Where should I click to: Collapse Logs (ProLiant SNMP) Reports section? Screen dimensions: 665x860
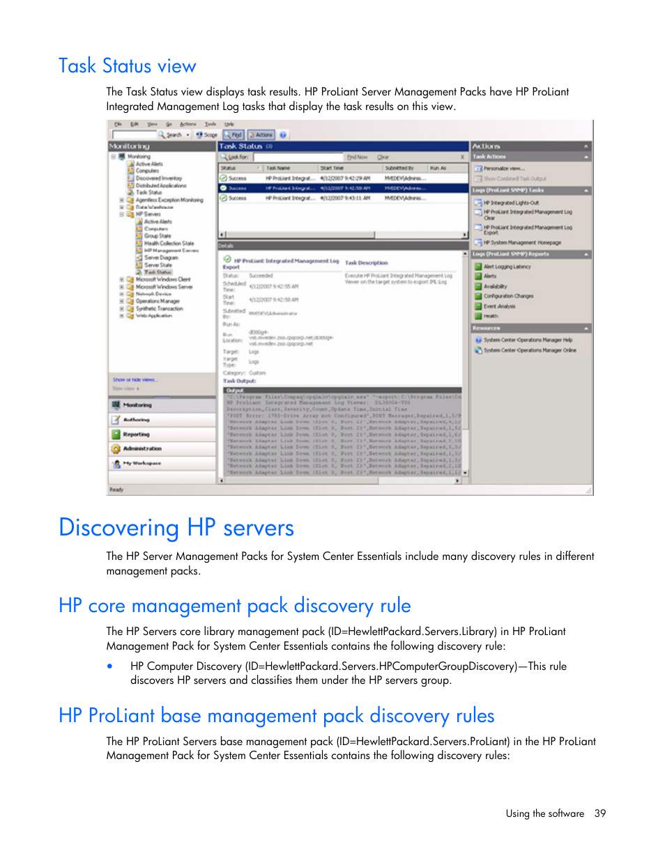pyautogui.click(x=586, y=254)
